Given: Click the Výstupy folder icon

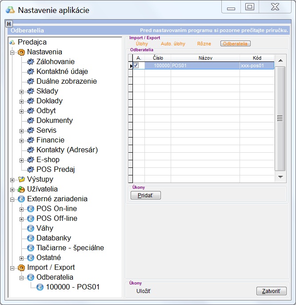Looking at the screenshot, I should 21,179.
